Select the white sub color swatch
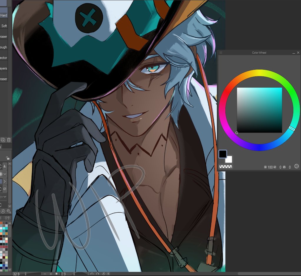301x276 pixels. coord(229,160)
